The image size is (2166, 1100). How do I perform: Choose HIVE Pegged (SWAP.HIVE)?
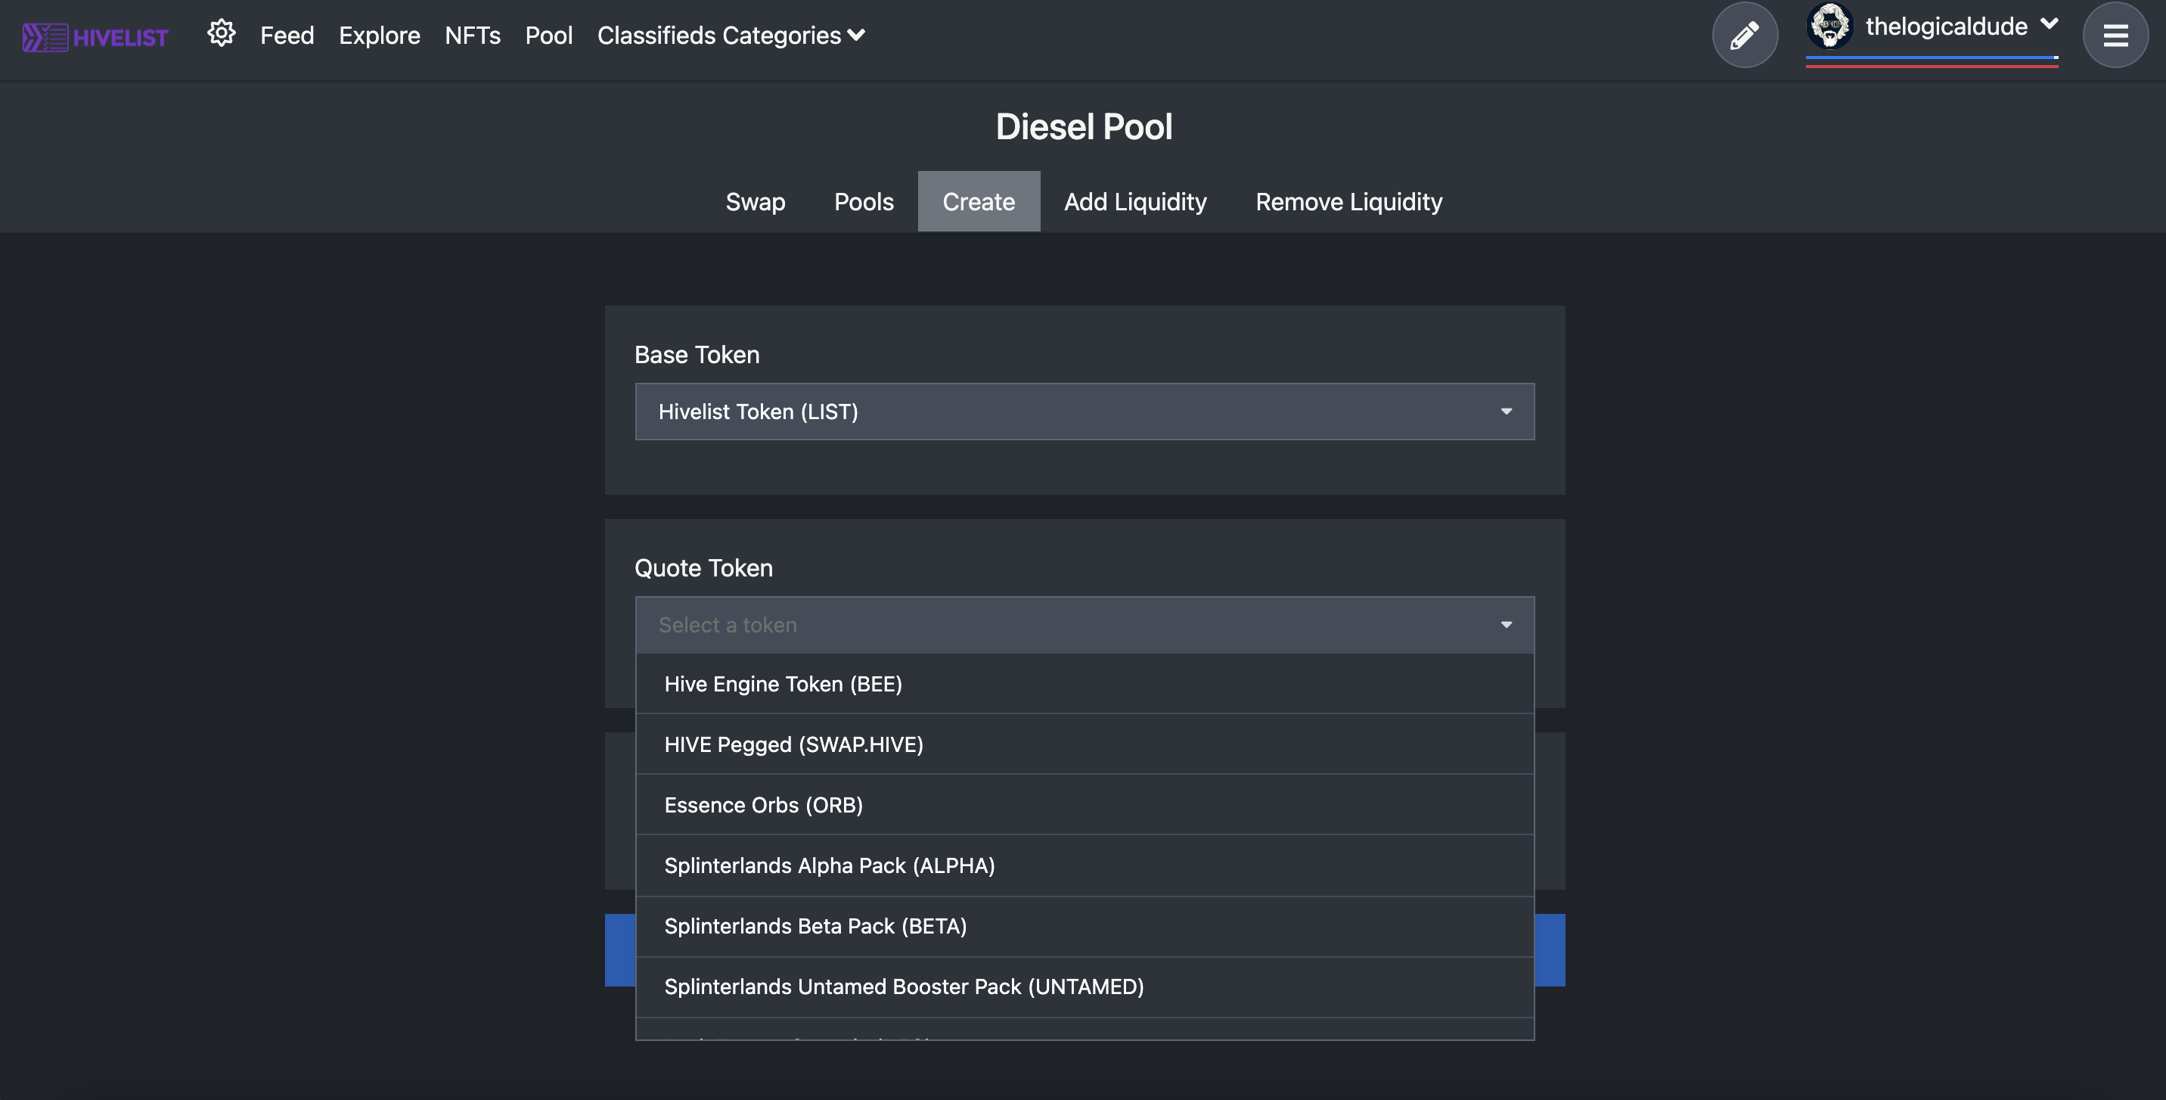[x=1085, y=744]
